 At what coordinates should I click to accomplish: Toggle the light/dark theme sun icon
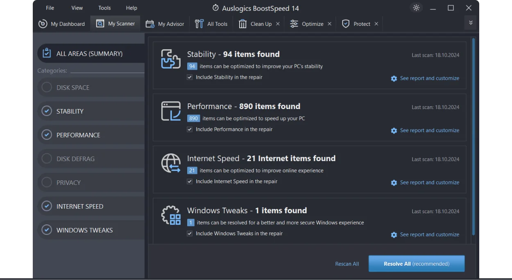click(x=416, y=8)
